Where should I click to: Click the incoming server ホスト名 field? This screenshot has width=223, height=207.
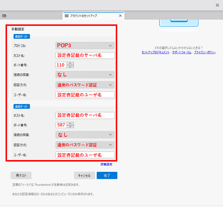click(x=85, y=55)
